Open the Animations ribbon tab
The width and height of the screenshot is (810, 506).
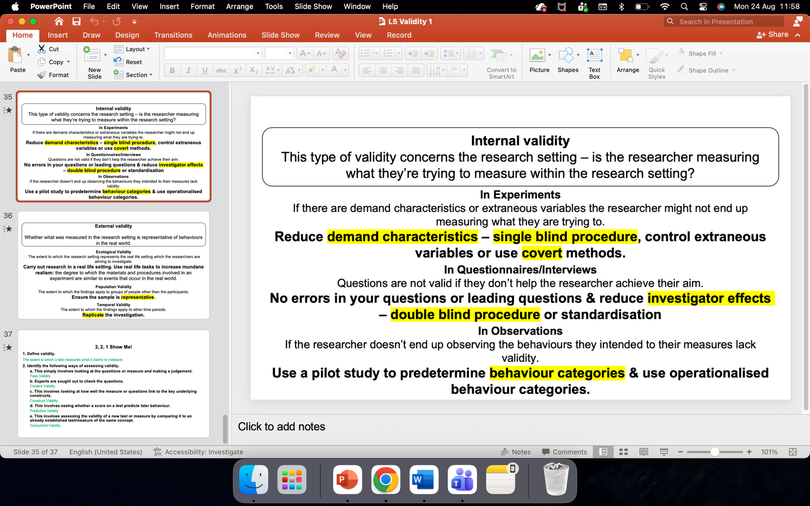click(x=227, y=35)
